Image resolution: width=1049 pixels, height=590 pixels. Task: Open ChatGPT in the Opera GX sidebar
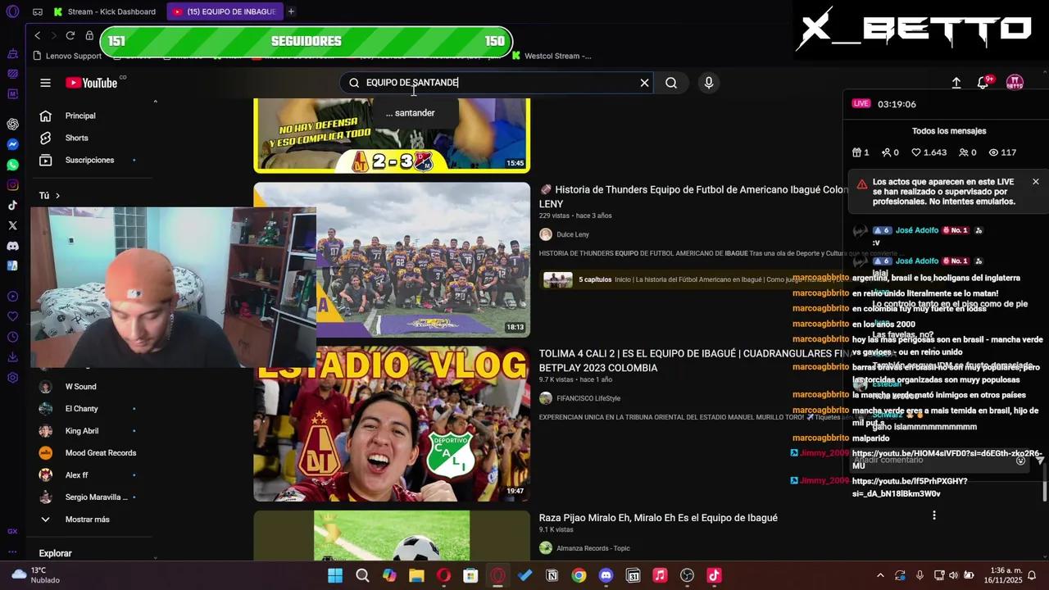12,125
